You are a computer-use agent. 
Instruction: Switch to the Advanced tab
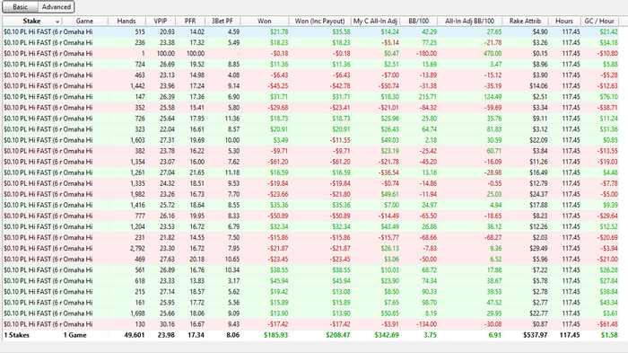[x=56, y=7]
